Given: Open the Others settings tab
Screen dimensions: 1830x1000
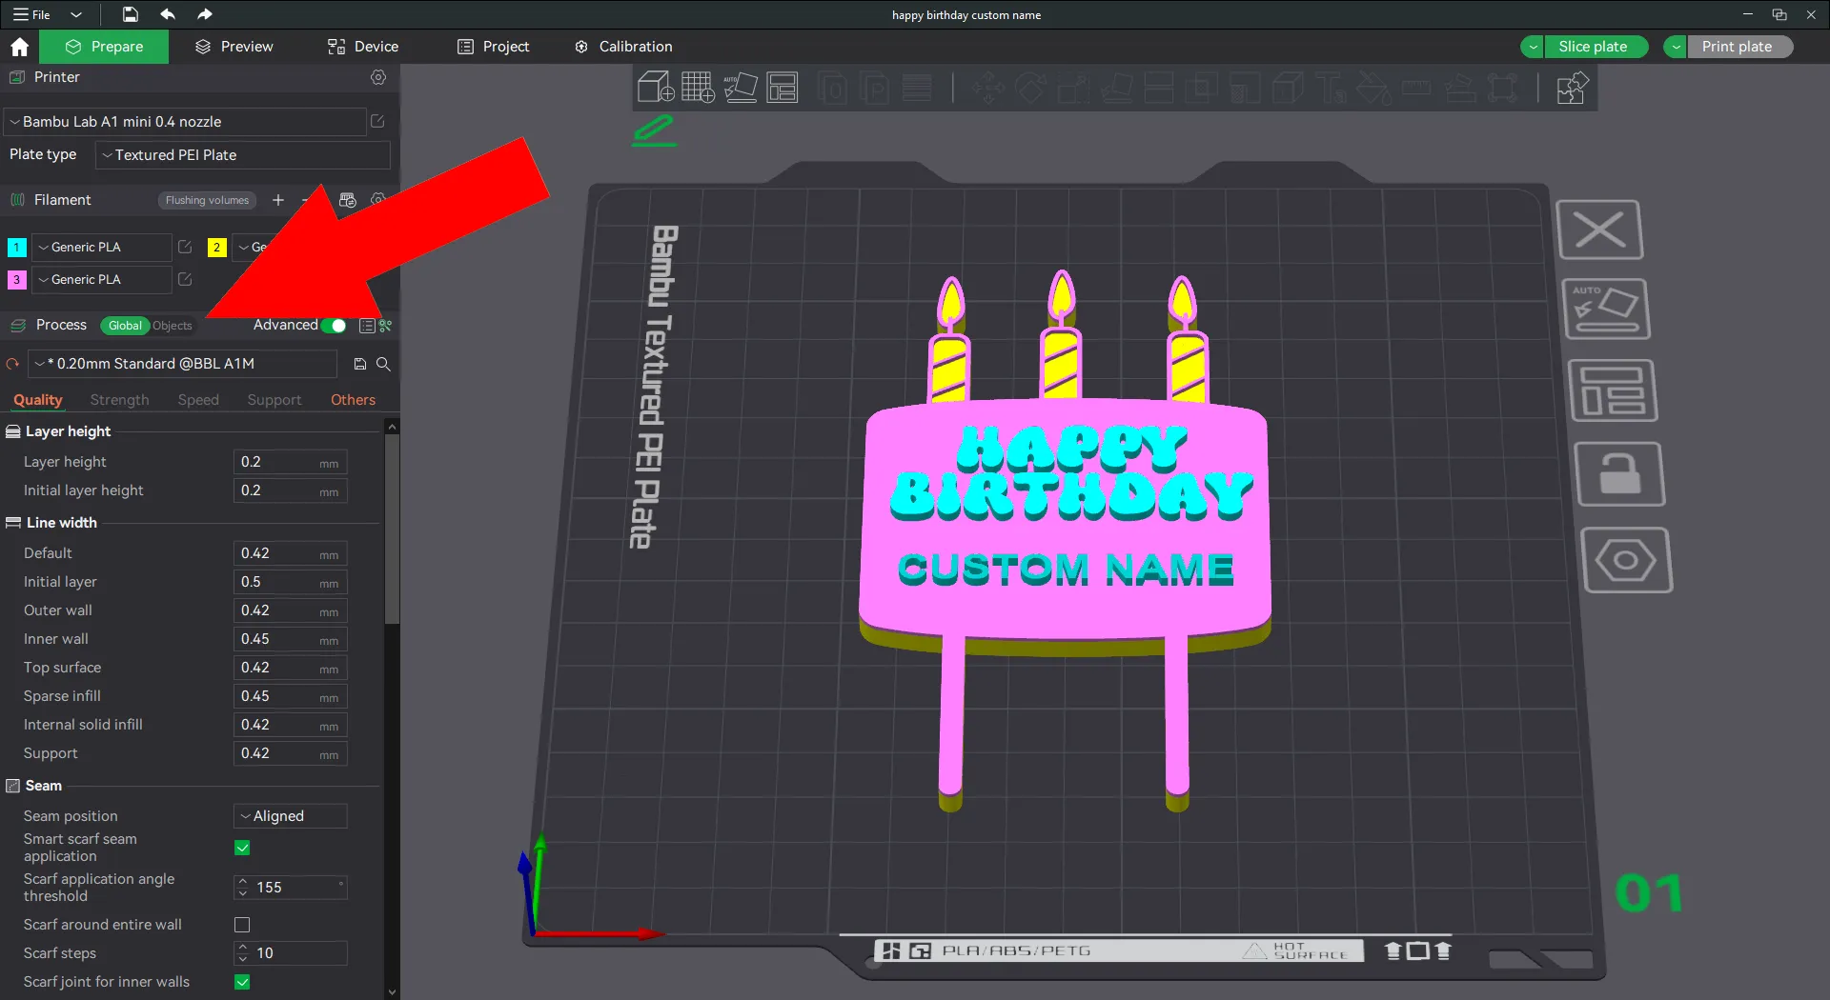Looking at the screenshot, I should tap(353, 400).
